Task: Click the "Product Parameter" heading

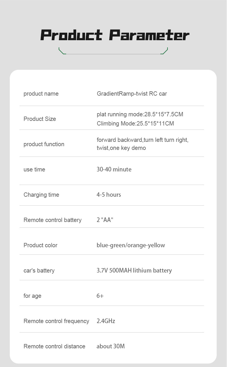Action: (x=115, y=35)
